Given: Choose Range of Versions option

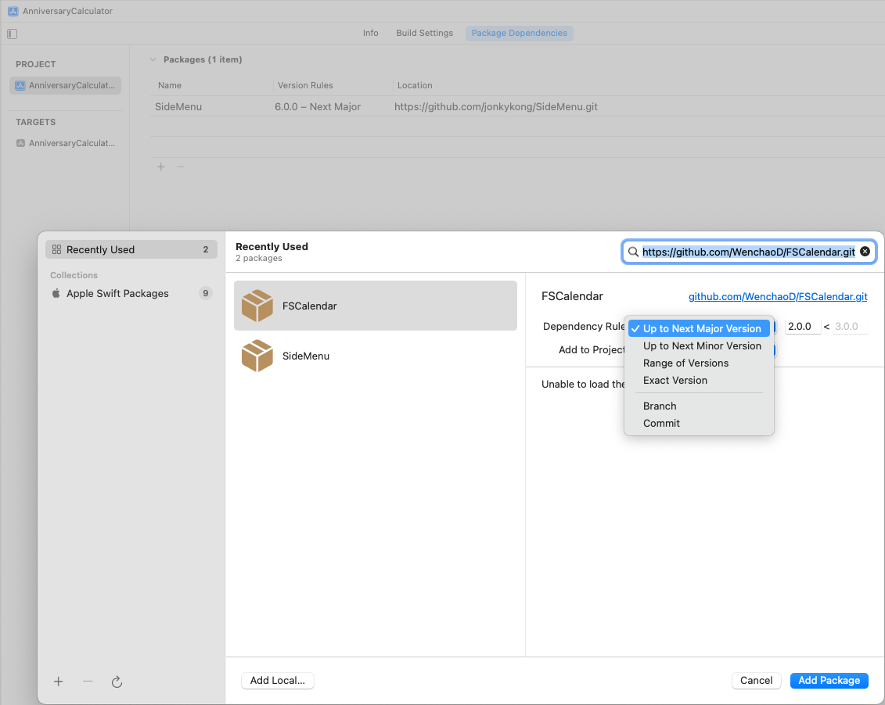Looking at the screenshot, I should [x=699, y=363].
